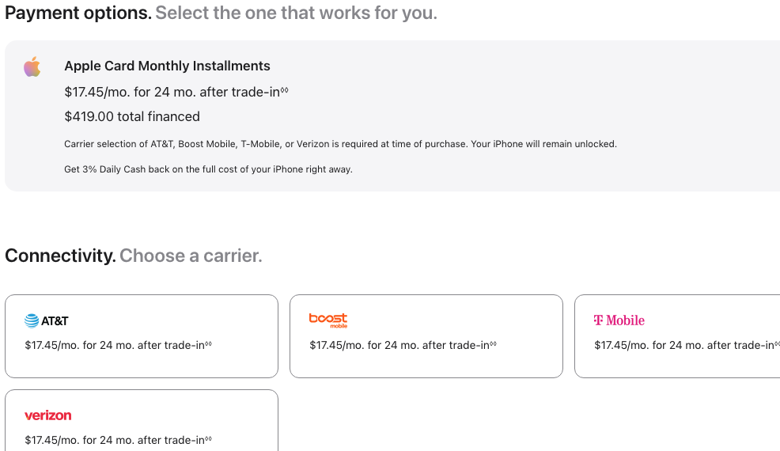Click footnote symbol in Boost Mobile price line
This screenshot has height=451, width=780.
(494, 344)
